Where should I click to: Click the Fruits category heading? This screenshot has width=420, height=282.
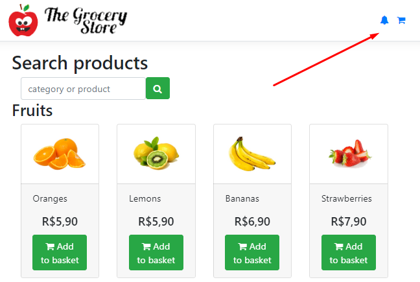click(32, 110)
